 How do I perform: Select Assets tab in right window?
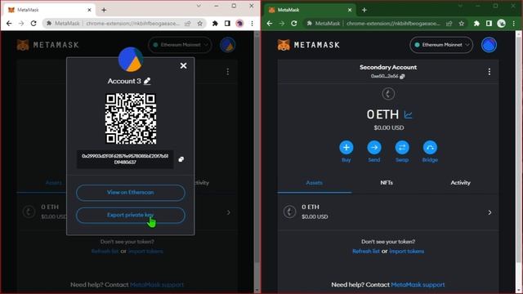(314, 183)
